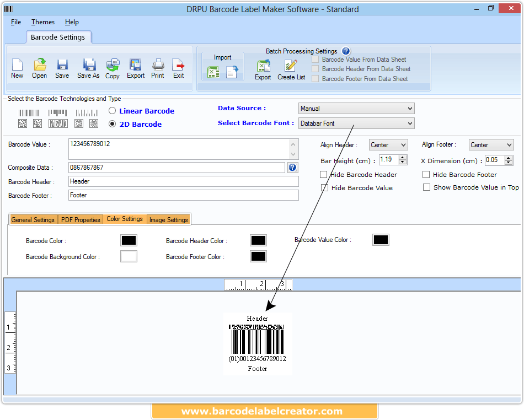Enable Barcode Header From Data Sheet

click(x=315, y=69)
